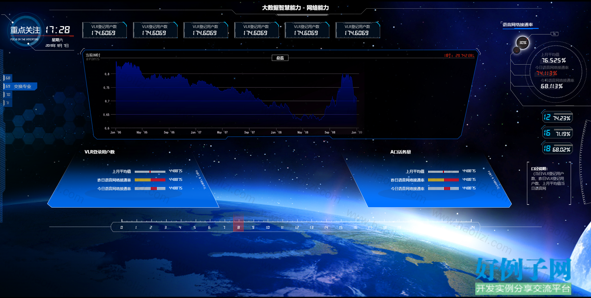Select the hour 18 card showing 68.02%

tap(557, 149)
